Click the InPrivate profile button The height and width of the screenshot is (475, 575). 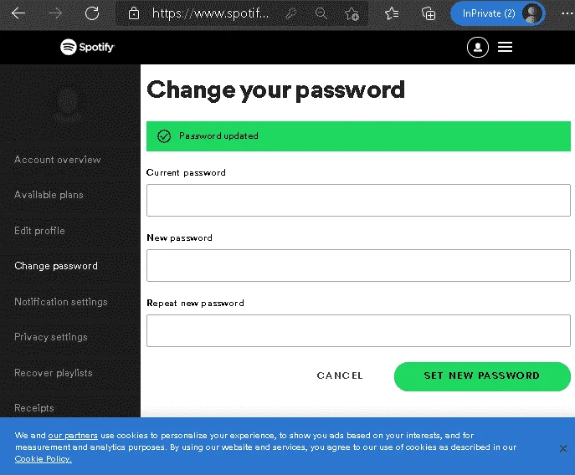498,13
